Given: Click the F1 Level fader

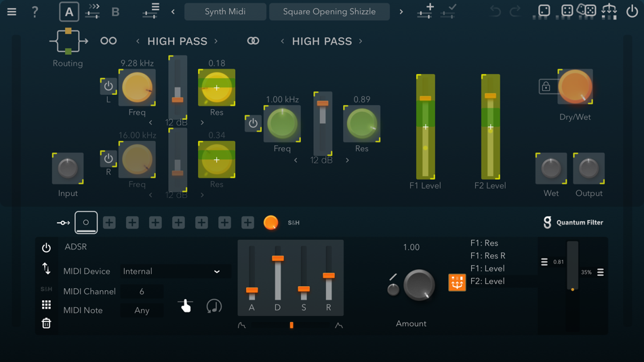Looking at the screenshot, I should pyautogui.click(x=426, y=127).
